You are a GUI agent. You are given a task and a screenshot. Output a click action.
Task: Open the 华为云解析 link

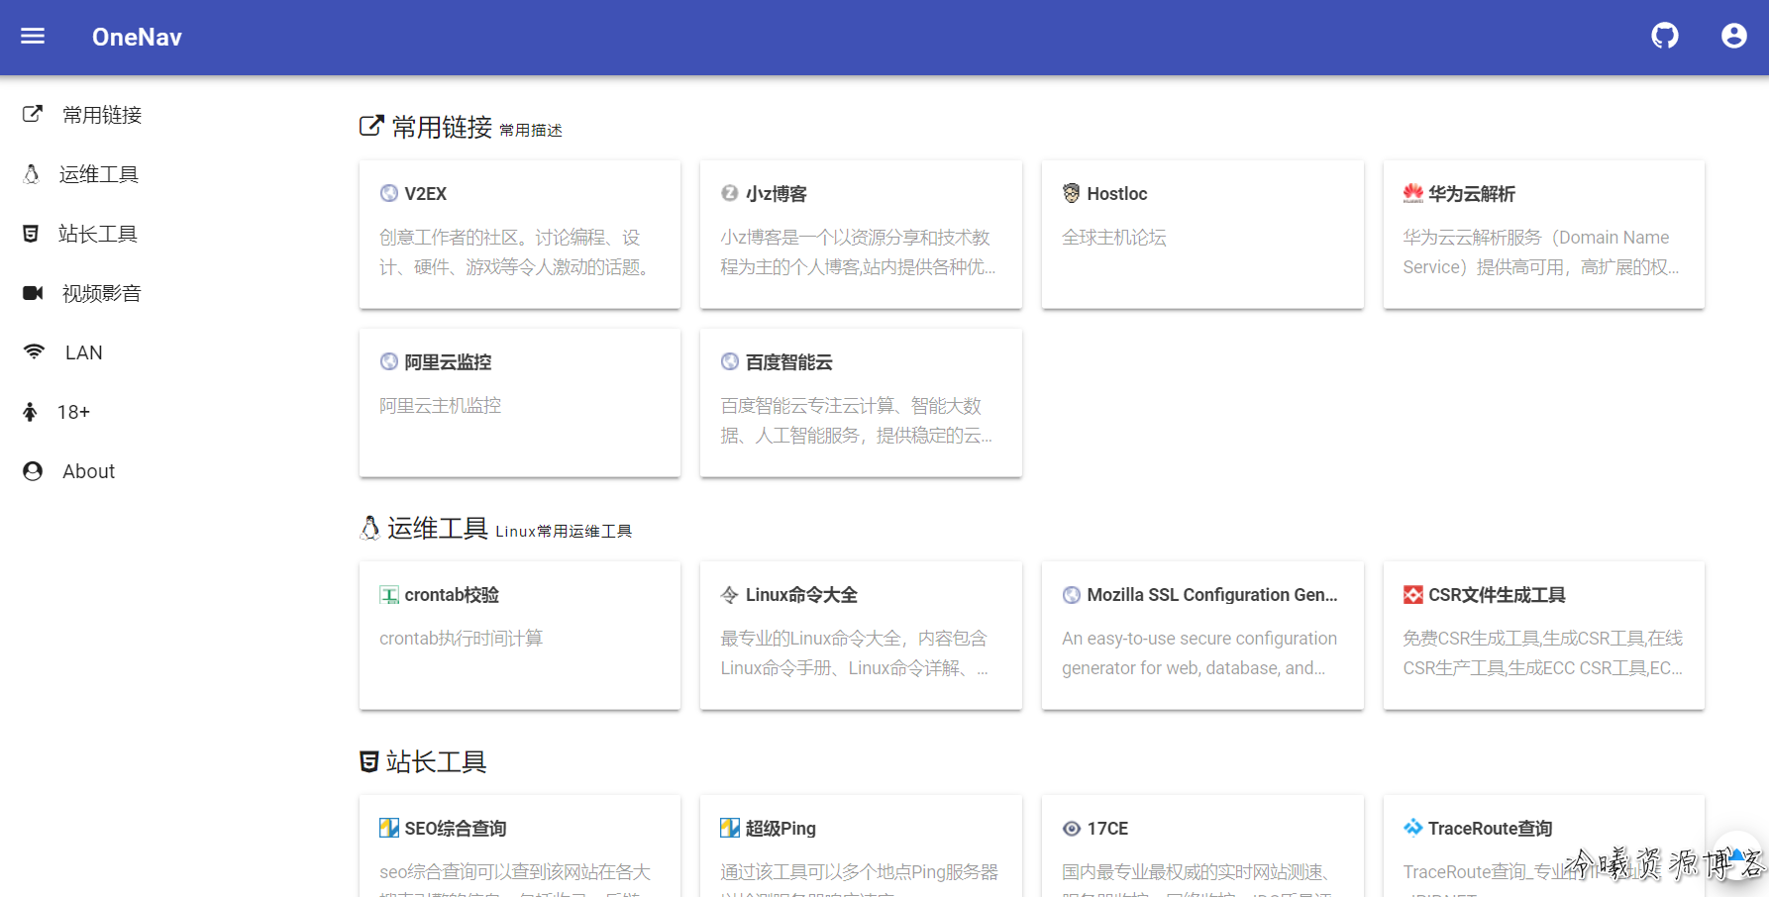(1544, 235)
